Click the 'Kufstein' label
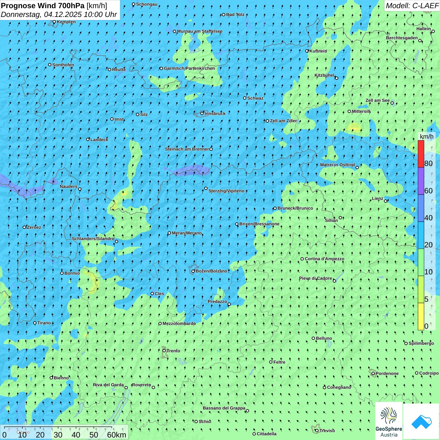The height and width of the screenshot is (440, 440). pyautogui.click(x=318, y=51)
